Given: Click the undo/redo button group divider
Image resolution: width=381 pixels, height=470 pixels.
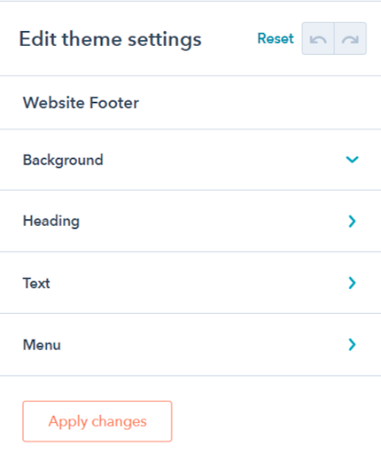Looking at the screenshot, I should click(x=334, y=39).
